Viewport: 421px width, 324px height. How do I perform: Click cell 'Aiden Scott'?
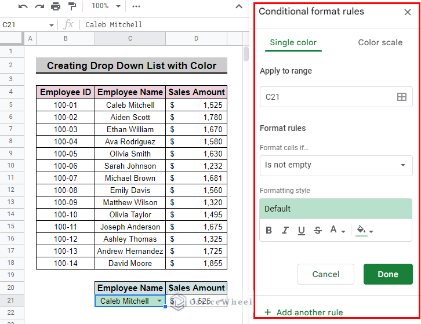[x=130, y=117]
